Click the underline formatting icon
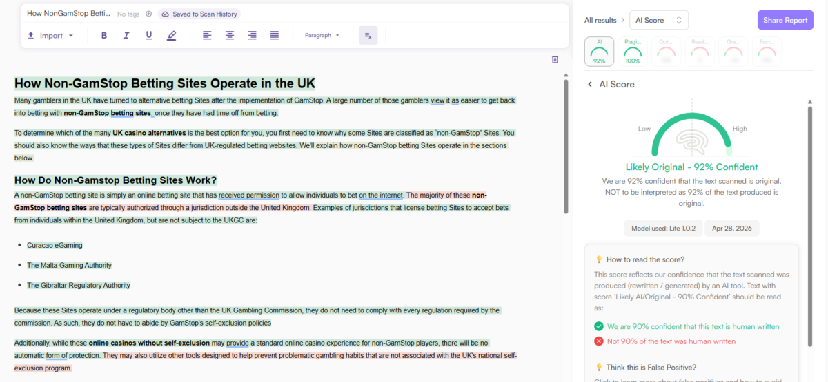This screenshot has width=828, height=382. [149, 36]
